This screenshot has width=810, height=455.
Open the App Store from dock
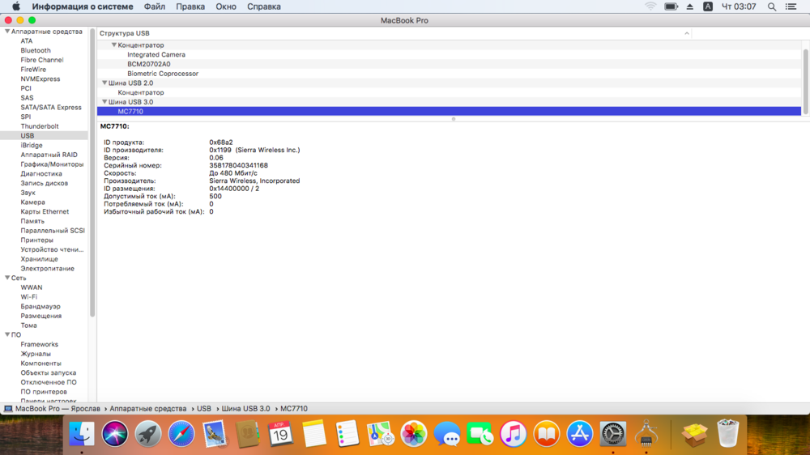pos(580,435)
